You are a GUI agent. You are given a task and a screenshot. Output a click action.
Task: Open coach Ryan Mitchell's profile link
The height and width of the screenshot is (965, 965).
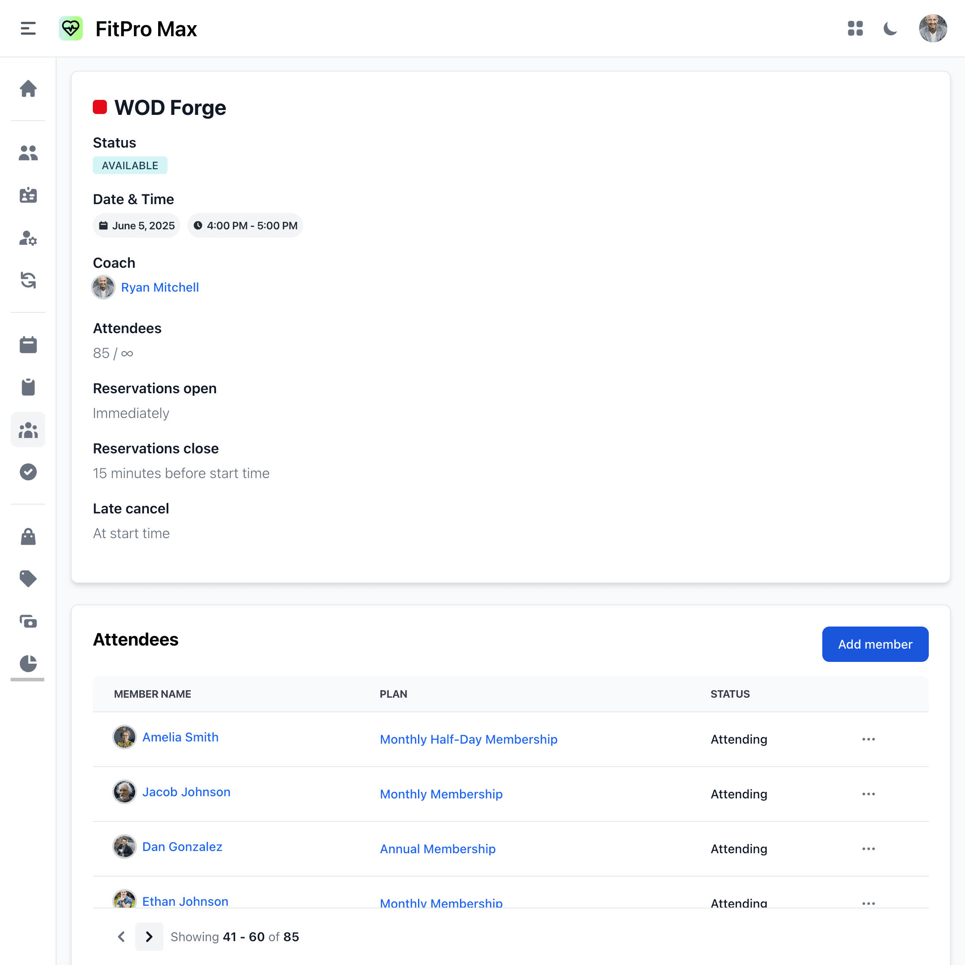click(x=160, y=287)
